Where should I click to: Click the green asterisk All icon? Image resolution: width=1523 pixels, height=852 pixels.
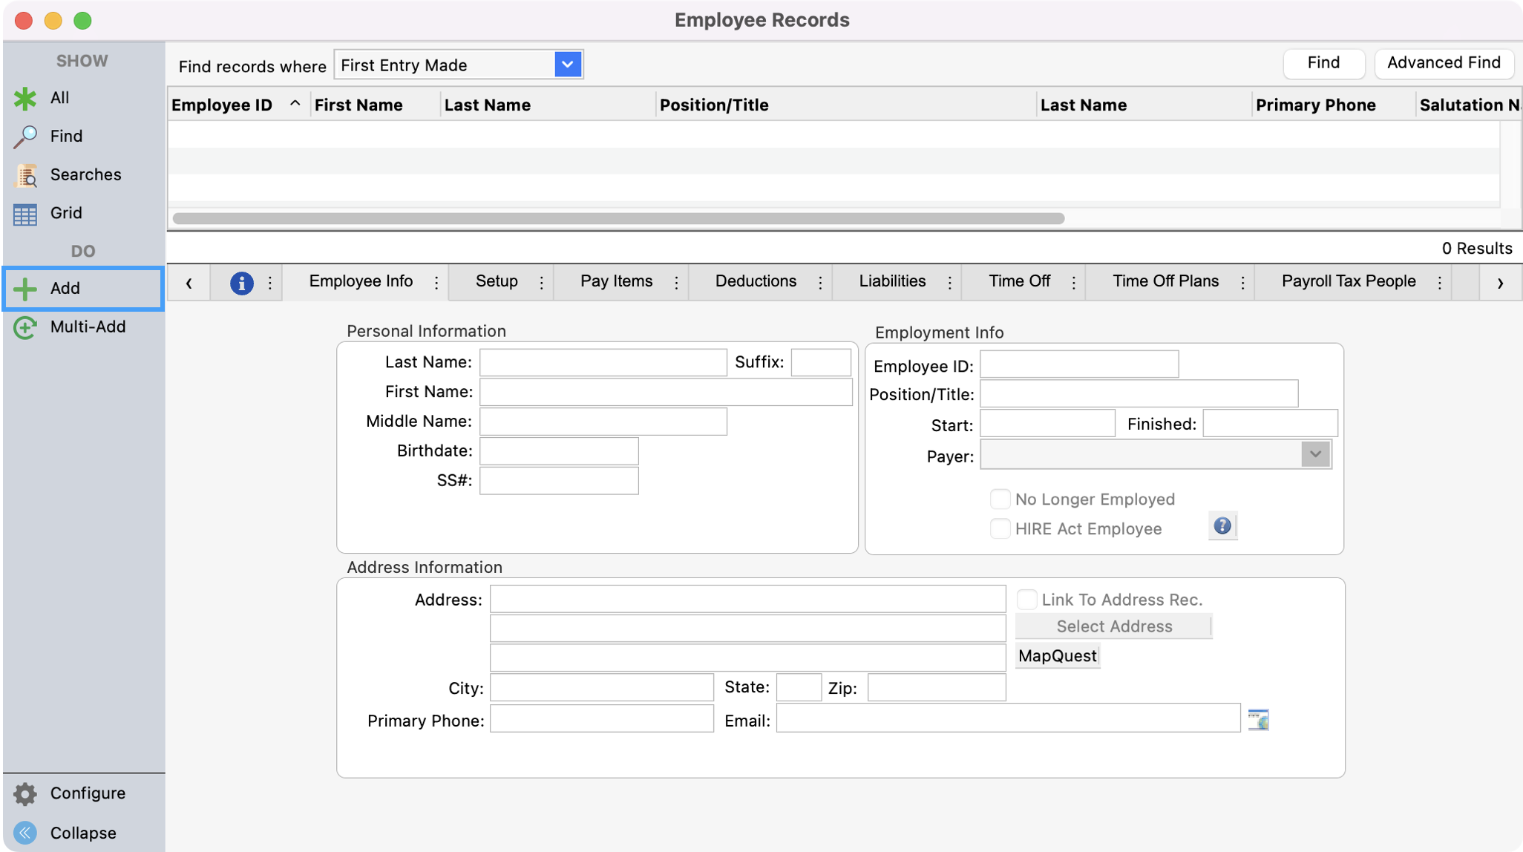25,98
